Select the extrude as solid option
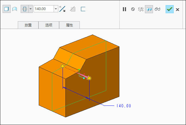The width and height of the screenshot is (186, 125). 7,9
